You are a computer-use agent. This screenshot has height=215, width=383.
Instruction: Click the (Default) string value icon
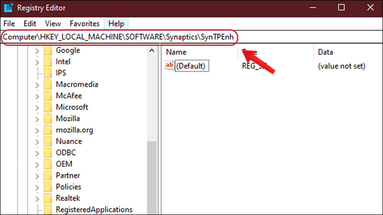(x=169, y=65)
